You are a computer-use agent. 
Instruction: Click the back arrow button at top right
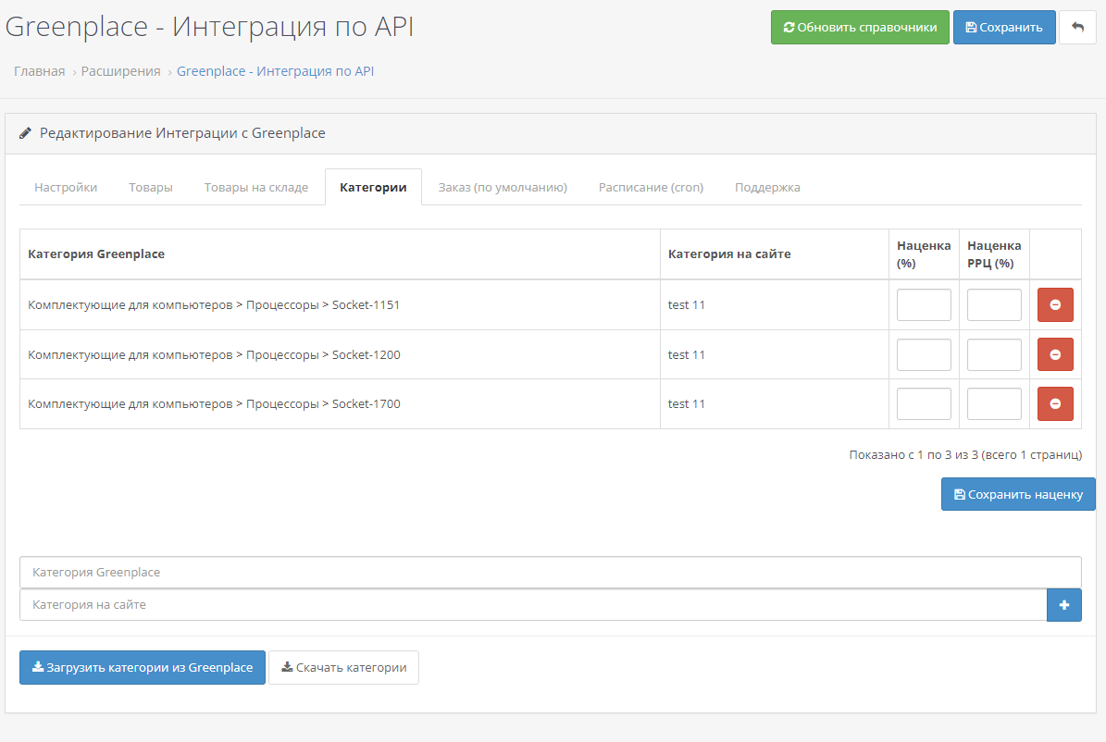(x=1077, y=28)
